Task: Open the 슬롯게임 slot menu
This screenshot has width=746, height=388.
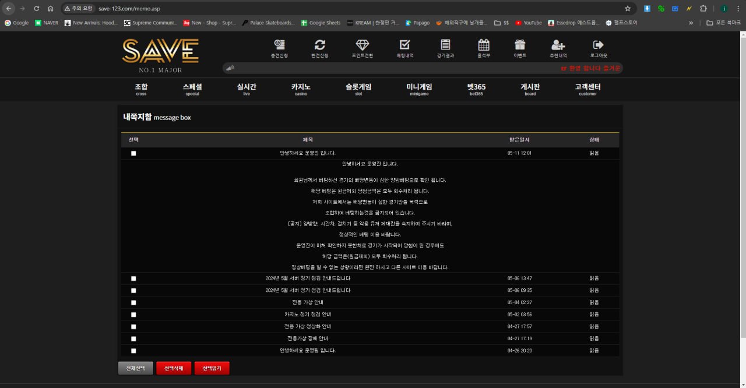Action: (358, 89)
